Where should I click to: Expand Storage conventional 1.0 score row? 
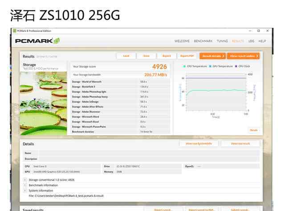coord(25,180)
